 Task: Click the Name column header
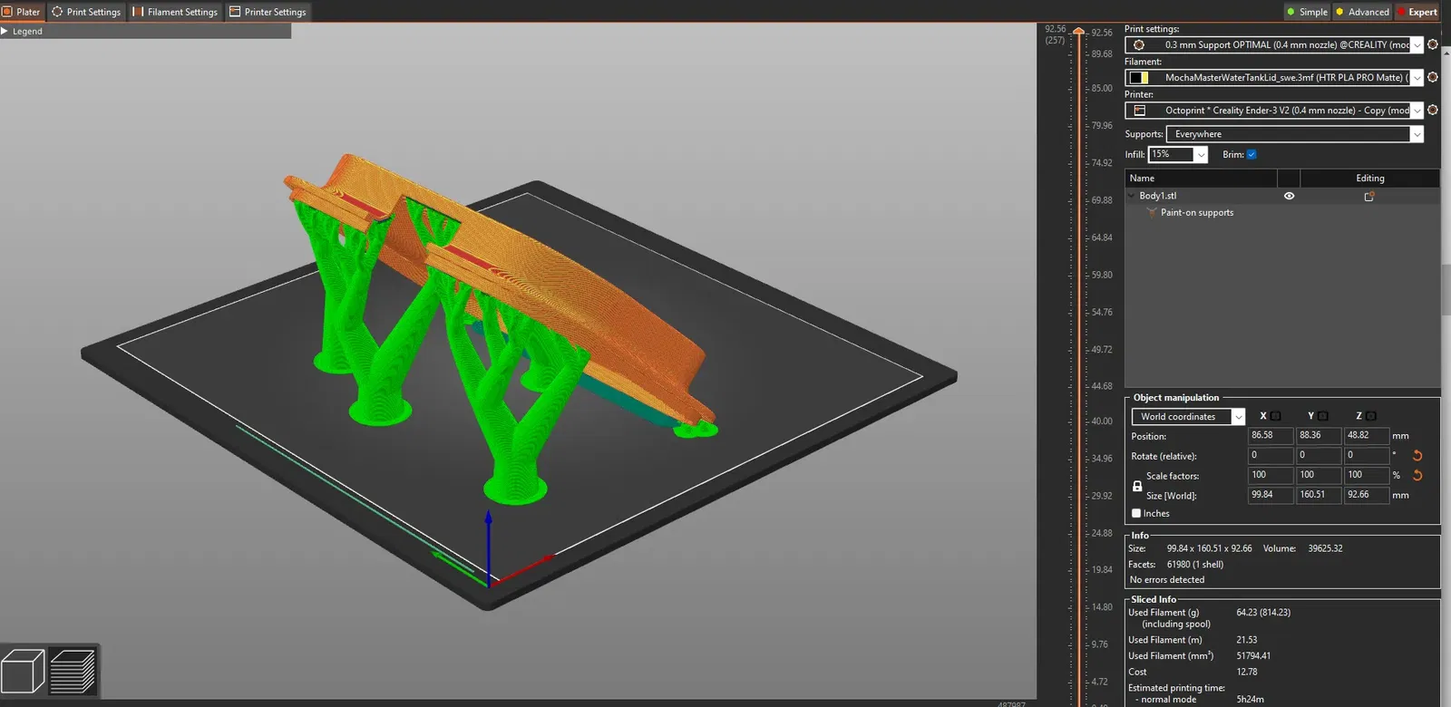pyautogui.click(x=1201, y=179)
